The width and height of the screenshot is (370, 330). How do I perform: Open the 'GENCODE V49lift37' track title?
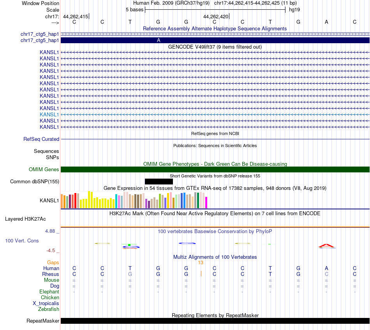click(x=215, y=47)
